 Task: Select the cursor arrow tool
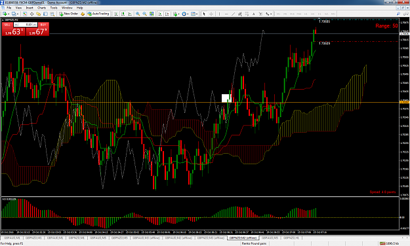click(x=204, y=14)
